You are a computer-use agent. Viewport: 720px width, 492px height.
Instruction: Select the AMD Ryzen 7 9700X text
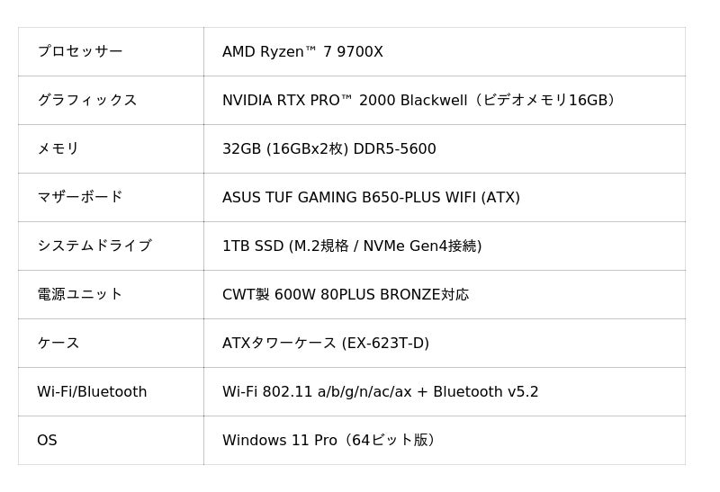click(302, 52)
